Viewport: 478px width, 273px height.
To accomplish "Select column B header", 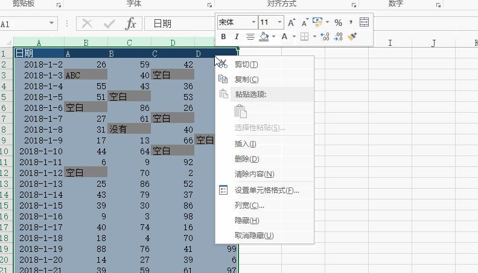I will [86, 42].
